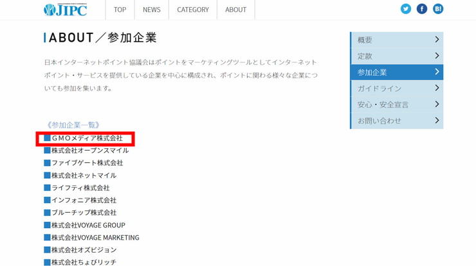This screenshot has height=266, width=476.
Task: Select ガイドライン in the sidebar
Action: pos(397,88)
